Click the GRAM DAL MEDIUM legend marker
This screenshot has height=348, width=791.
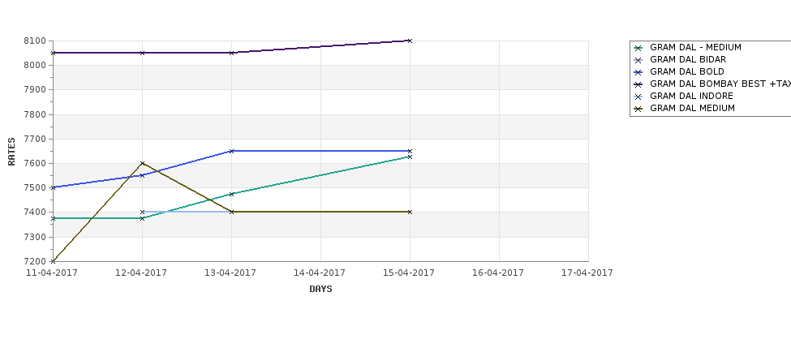point(638,109)
